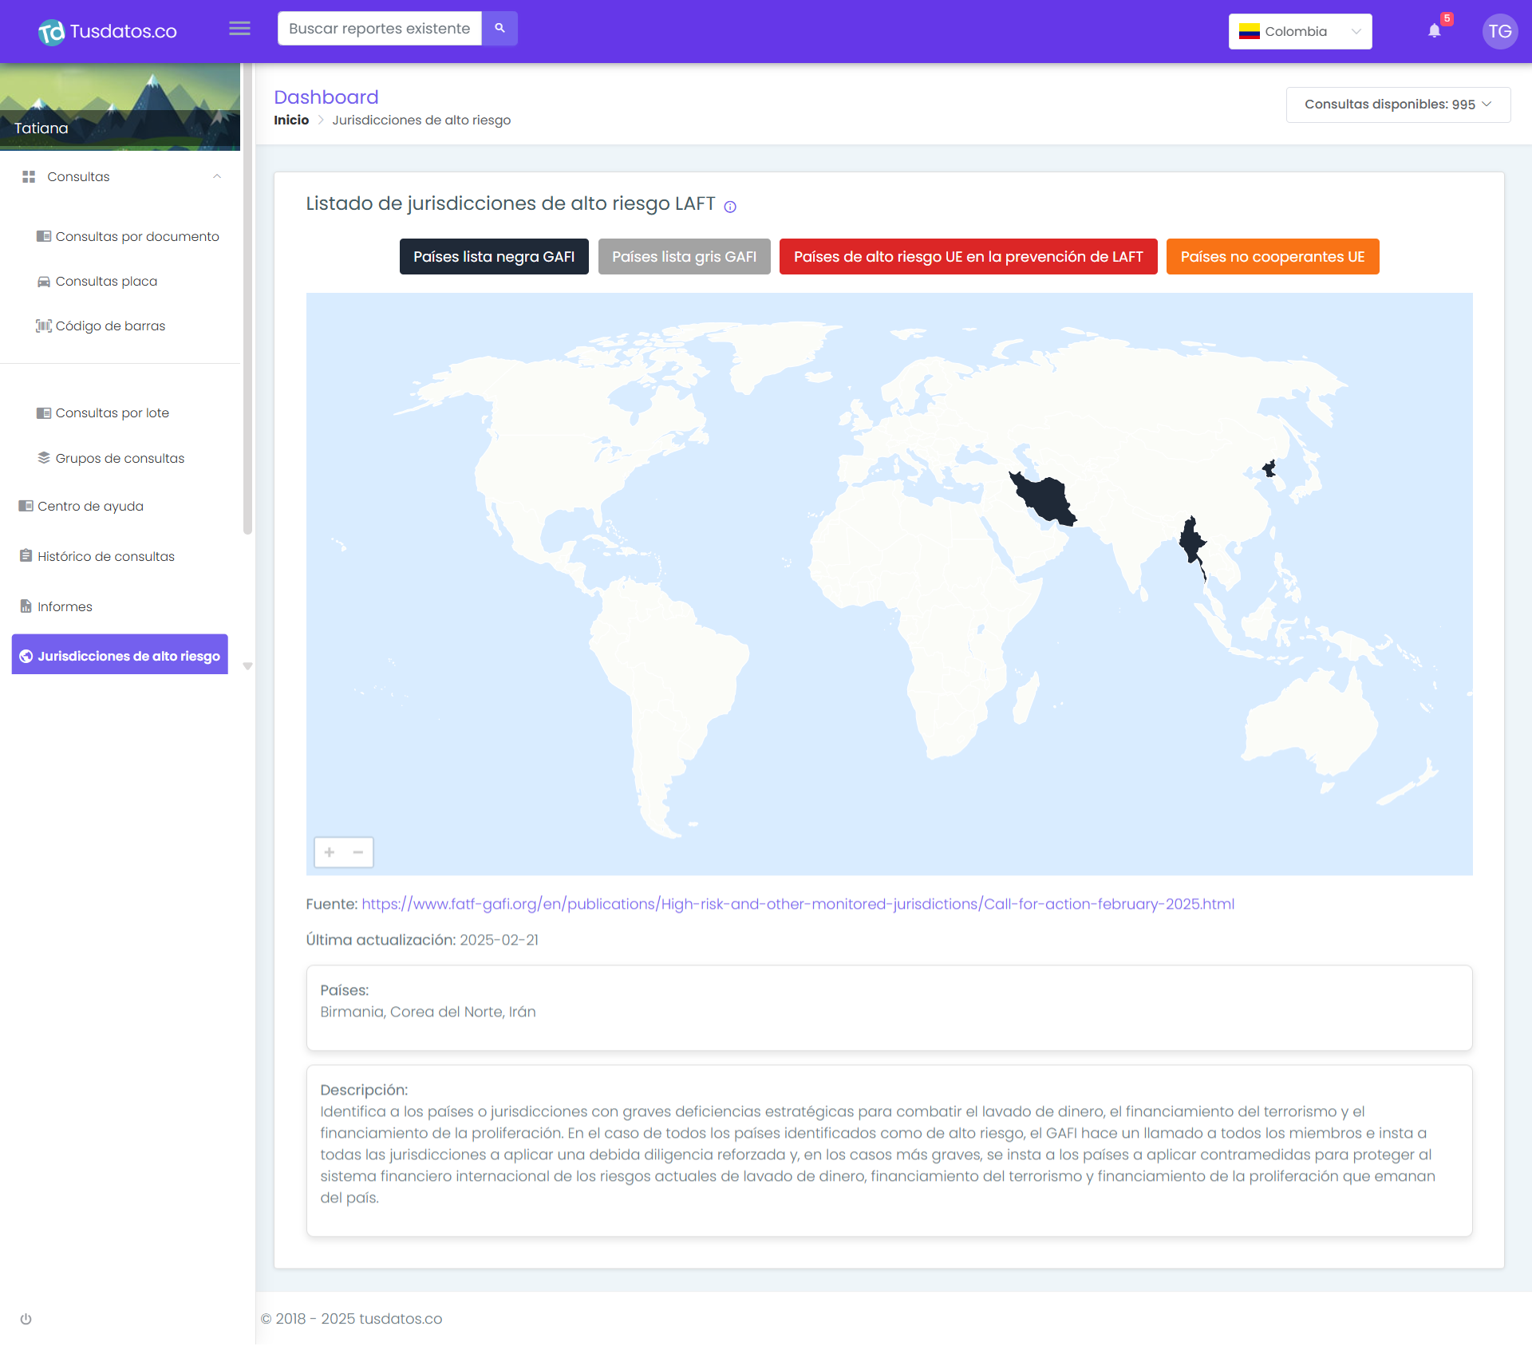The height and width of the screenshot is (1346, 1532).
Task: Open Consultas por documento
Action: [x=136, y=237]
